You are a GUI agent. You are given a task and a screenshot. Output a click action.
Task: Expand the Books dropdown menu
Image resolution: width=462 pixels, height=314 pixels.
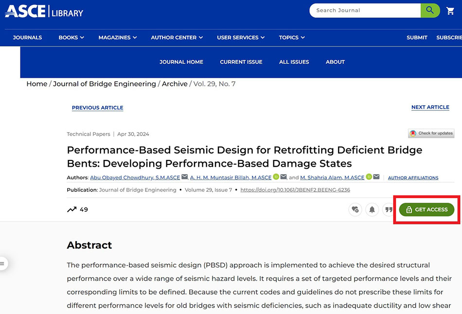[x=71, y=37]
